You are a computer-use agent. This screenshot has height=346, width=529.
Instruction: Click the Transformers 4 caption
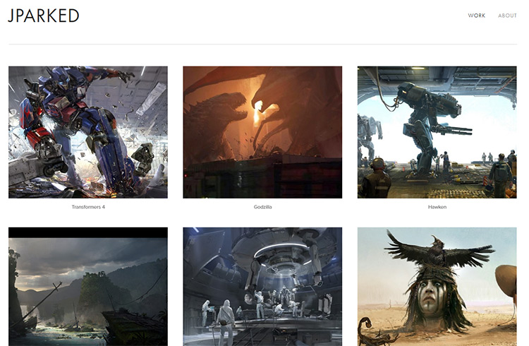point(88,207)
